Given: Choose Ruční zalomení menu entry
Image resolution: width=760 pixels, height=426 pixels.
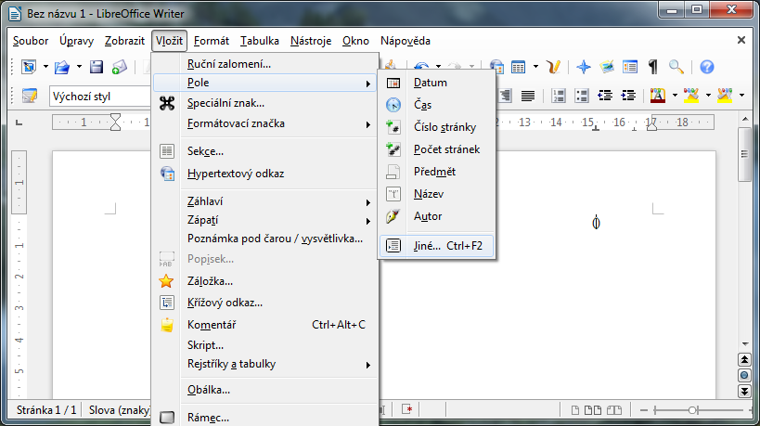Looking at the screenshot, I should (265, 64).
